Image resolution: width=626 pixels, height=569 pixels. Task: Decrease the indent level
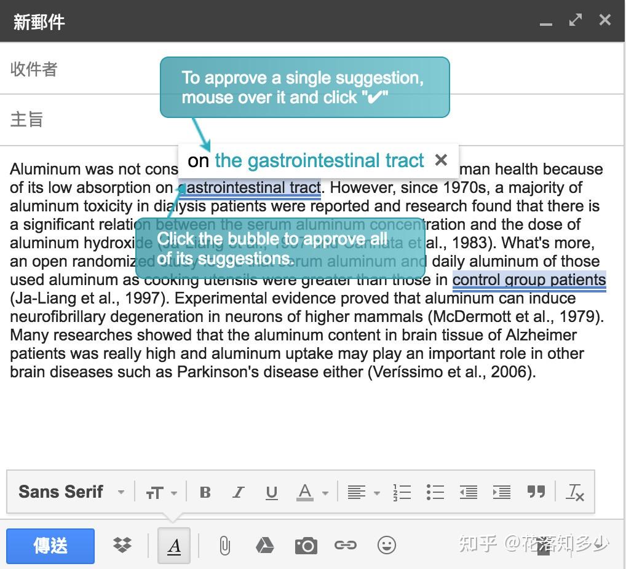469,493
